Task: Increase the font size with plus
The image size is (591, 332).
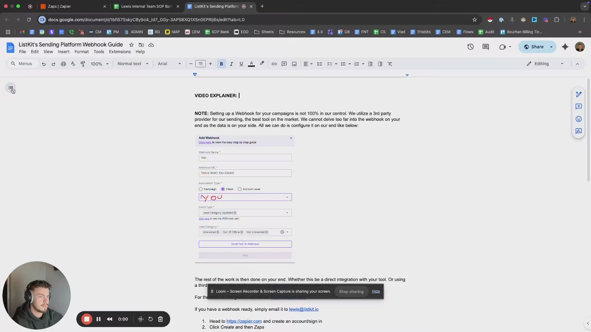Action: coord(211,64)
